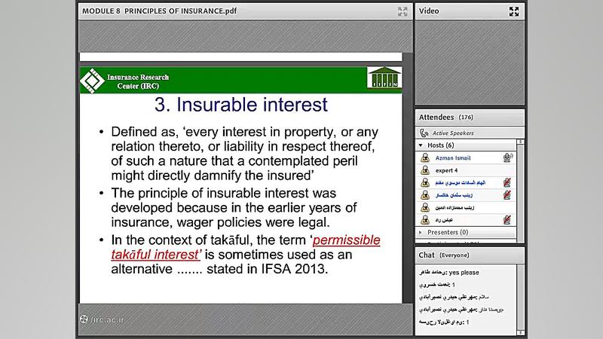Viewport: 603px width, 339px height.
Task: Collapse the Hosts (6) group arrow
Action: (x=421, y=145)
